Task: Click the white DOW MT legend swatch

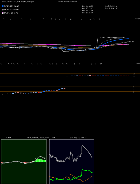Action: (3, 10)
